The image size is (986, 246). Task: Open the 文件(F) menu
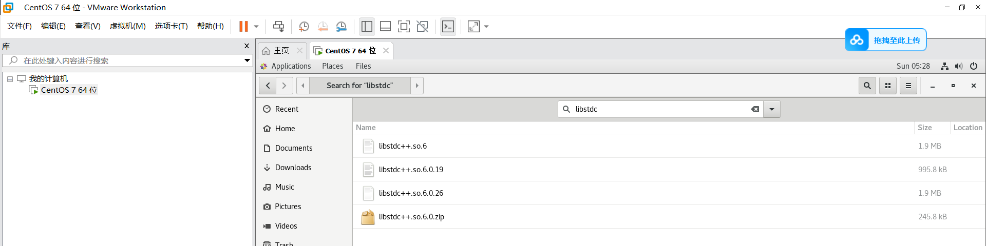(20, 26)
